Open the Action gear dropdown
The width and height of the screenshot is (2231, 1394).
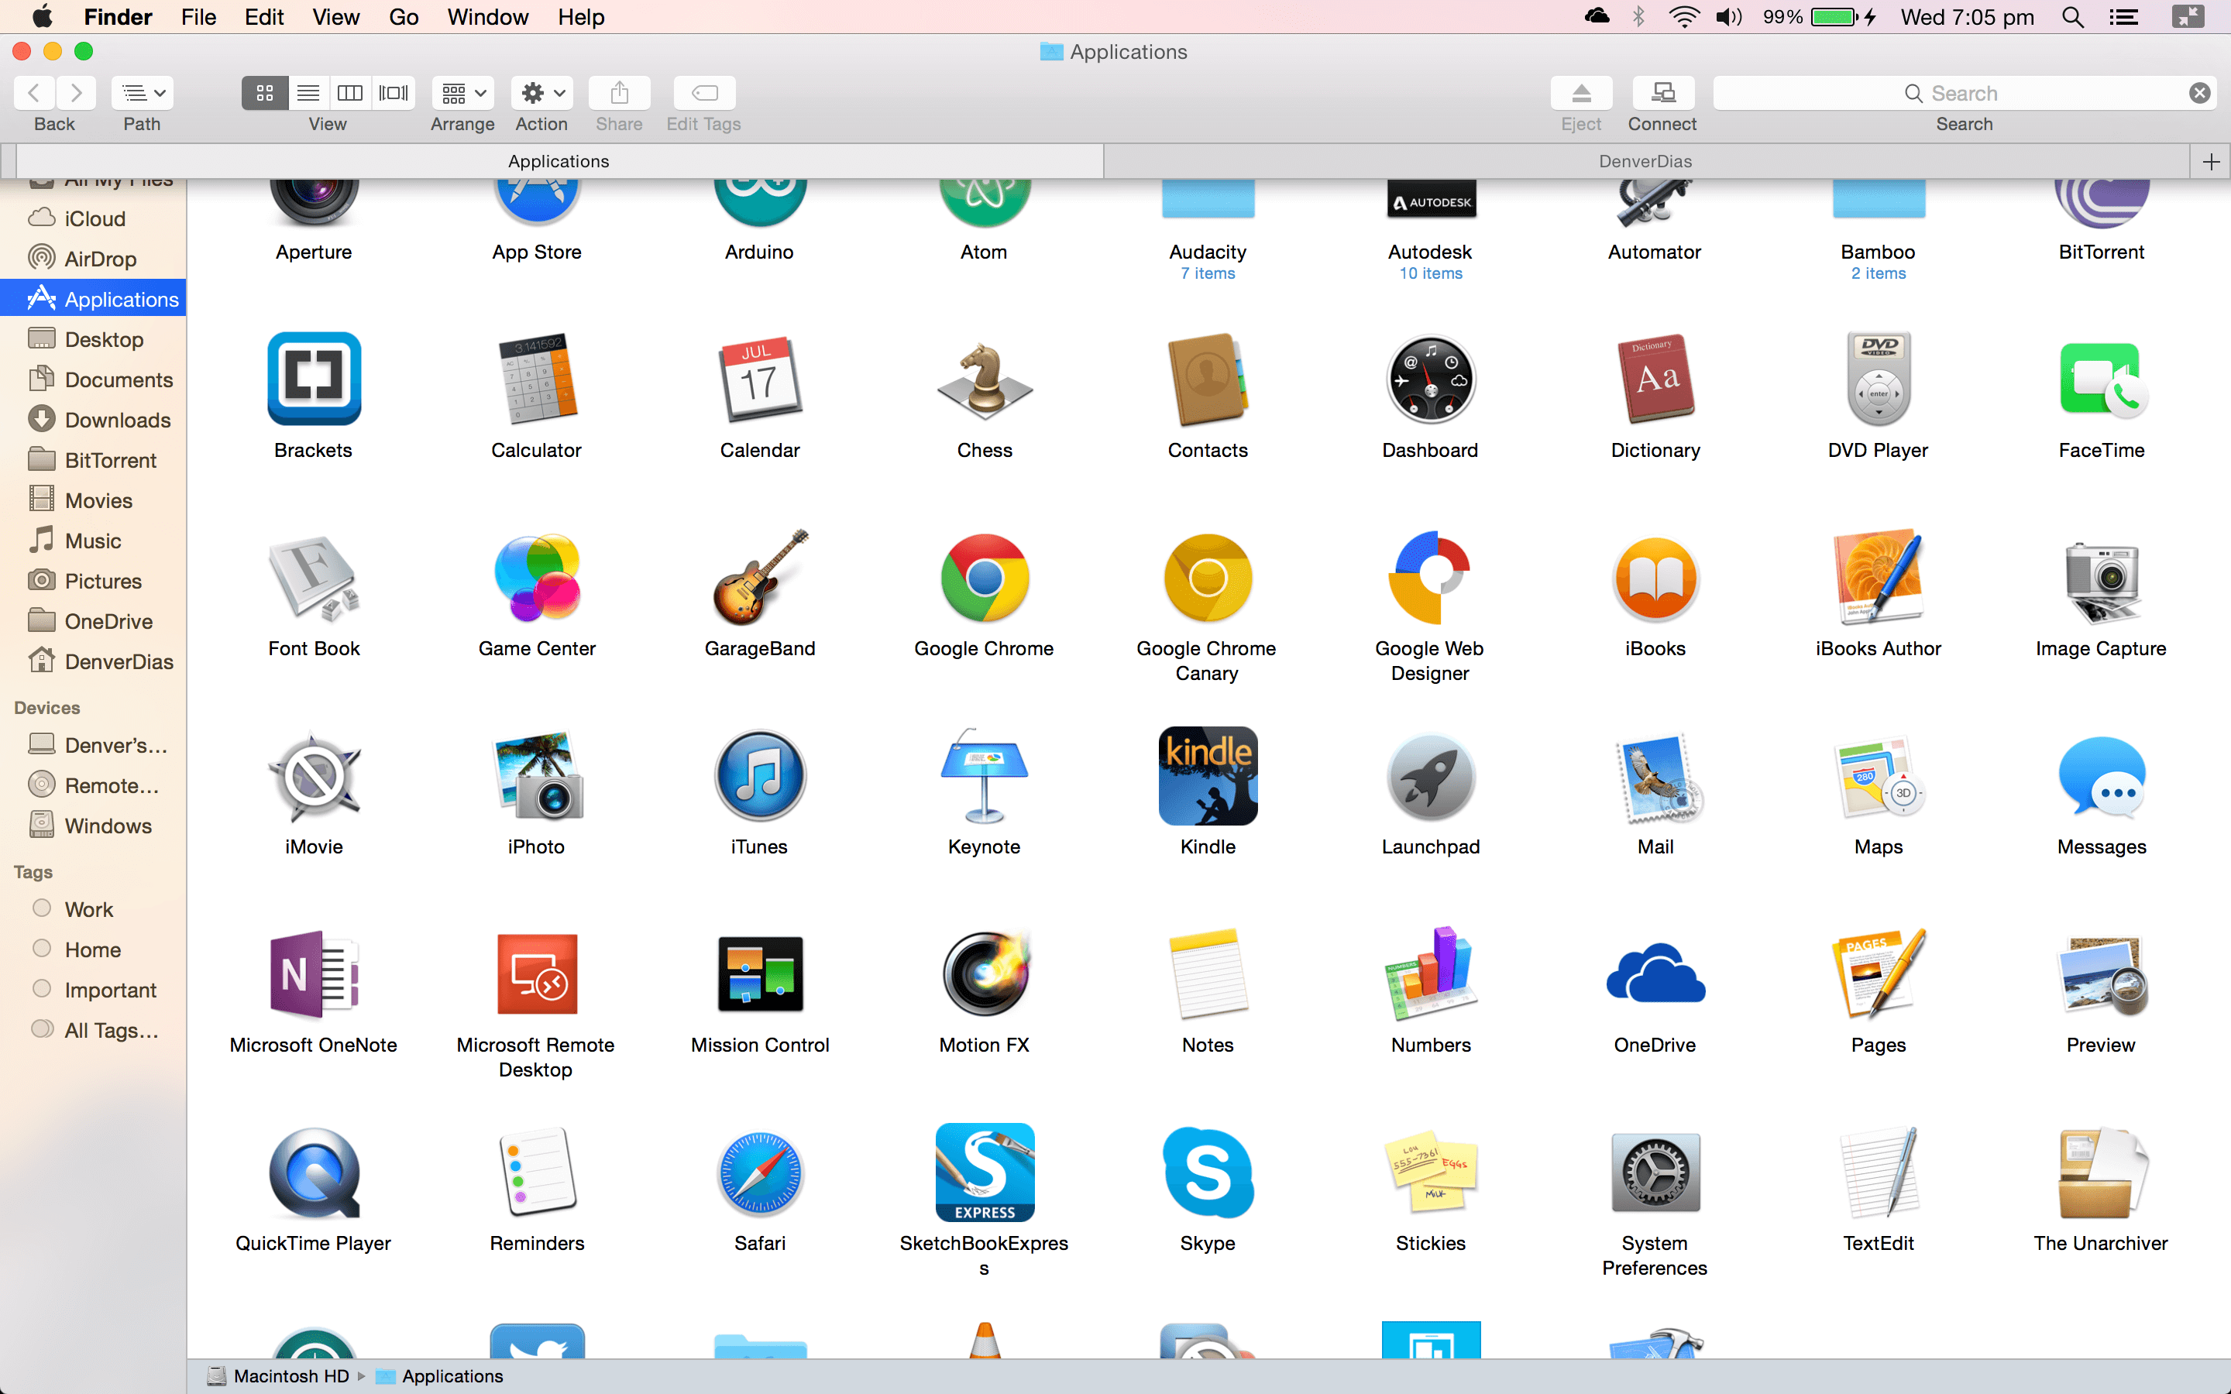(x=542, y=93)
